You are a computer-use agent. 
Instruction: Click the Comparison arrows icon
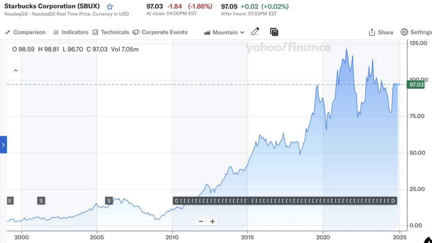tap(8, 32)
